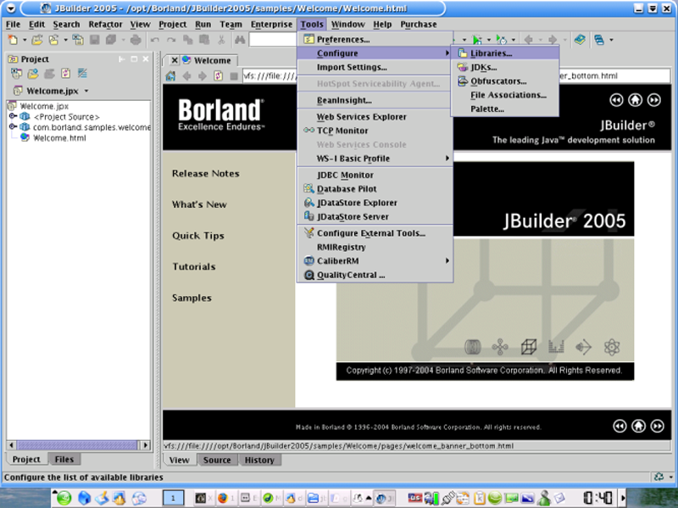Image resolution: width=678 pixels, height=508 pixels.
Task: Click the home button in Borland banner
Action: pos(636,100)
